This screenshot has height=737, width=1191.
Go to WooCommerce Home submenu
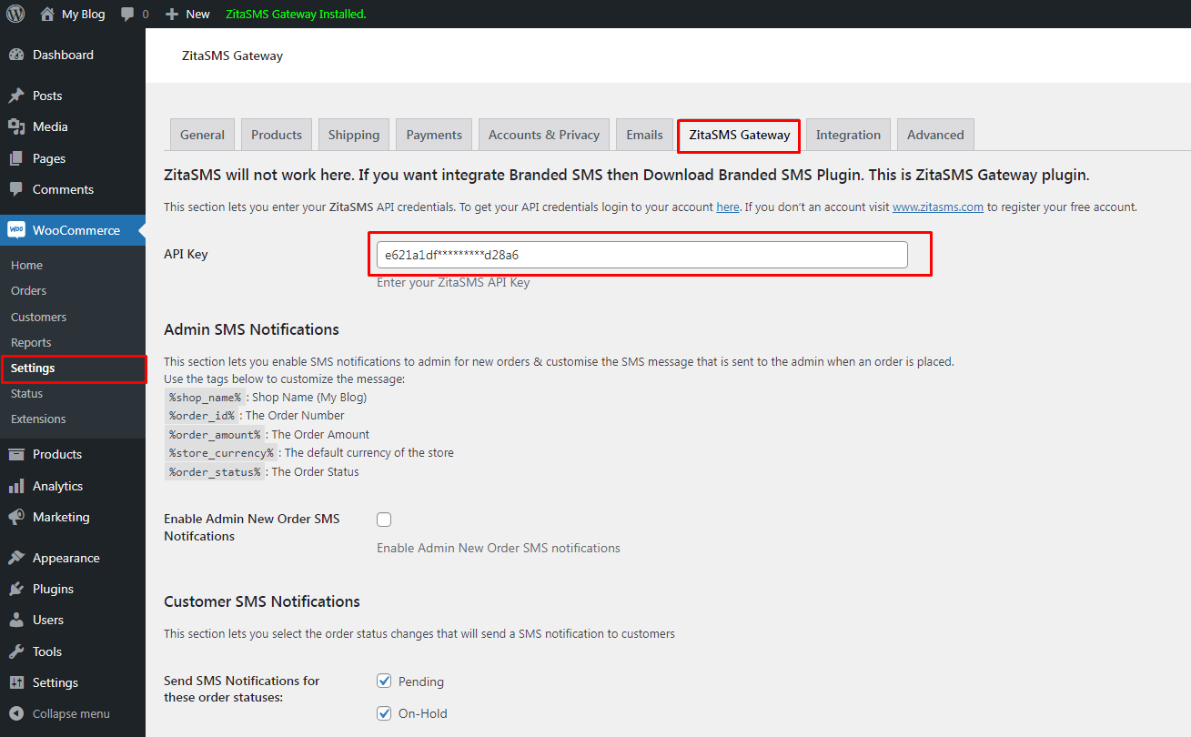coord(27,266)
